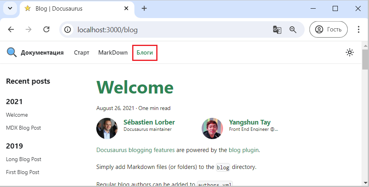Open the Chrome three-dot menu
The height and width of the screenshot is (187, 369).
(358, 29)
